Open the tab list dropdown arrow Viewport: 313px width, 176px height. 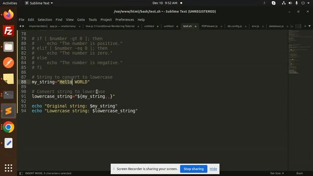pos(310,26)
